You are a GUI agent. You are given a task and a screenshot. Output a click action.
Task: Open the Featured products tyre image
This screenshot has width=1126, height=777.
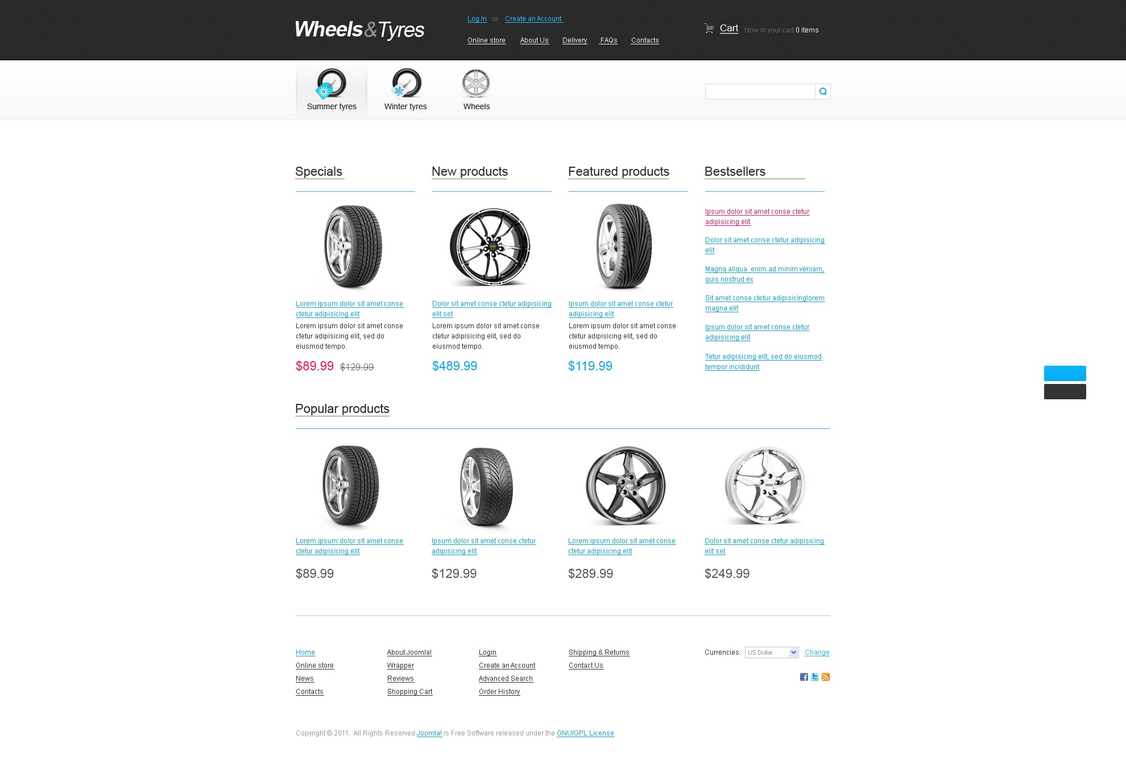point(624,246)
